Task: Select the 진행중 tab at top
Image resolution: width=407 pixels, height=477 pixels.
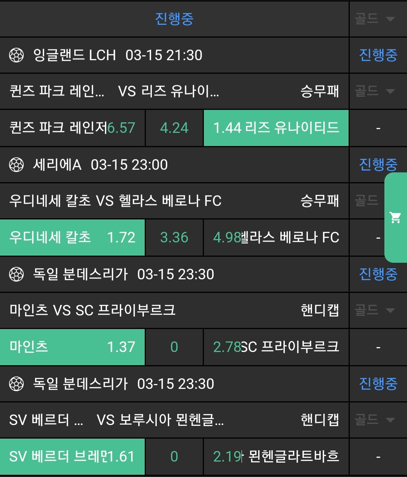Action: (x=174, y=18)
